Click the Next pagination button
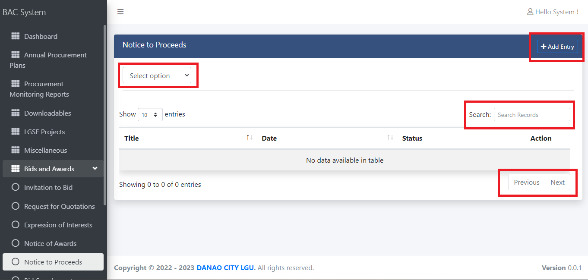The image size is (588, 280). [x=557, y=182]
